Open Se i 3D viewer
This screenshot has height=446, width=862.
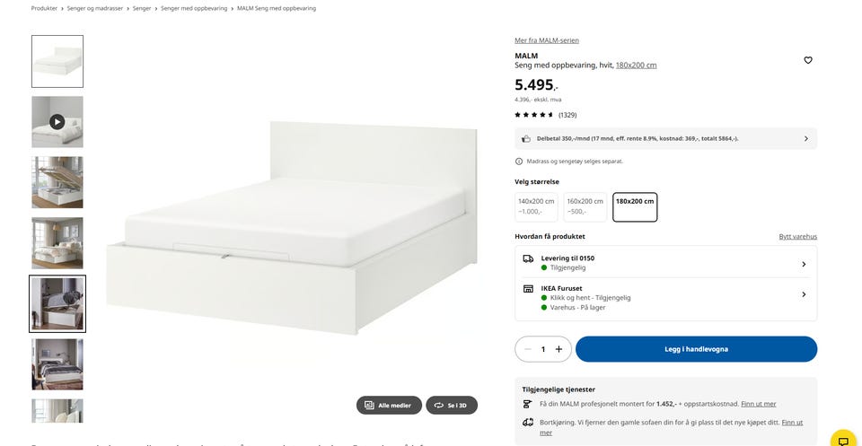[x=452, y=406]
